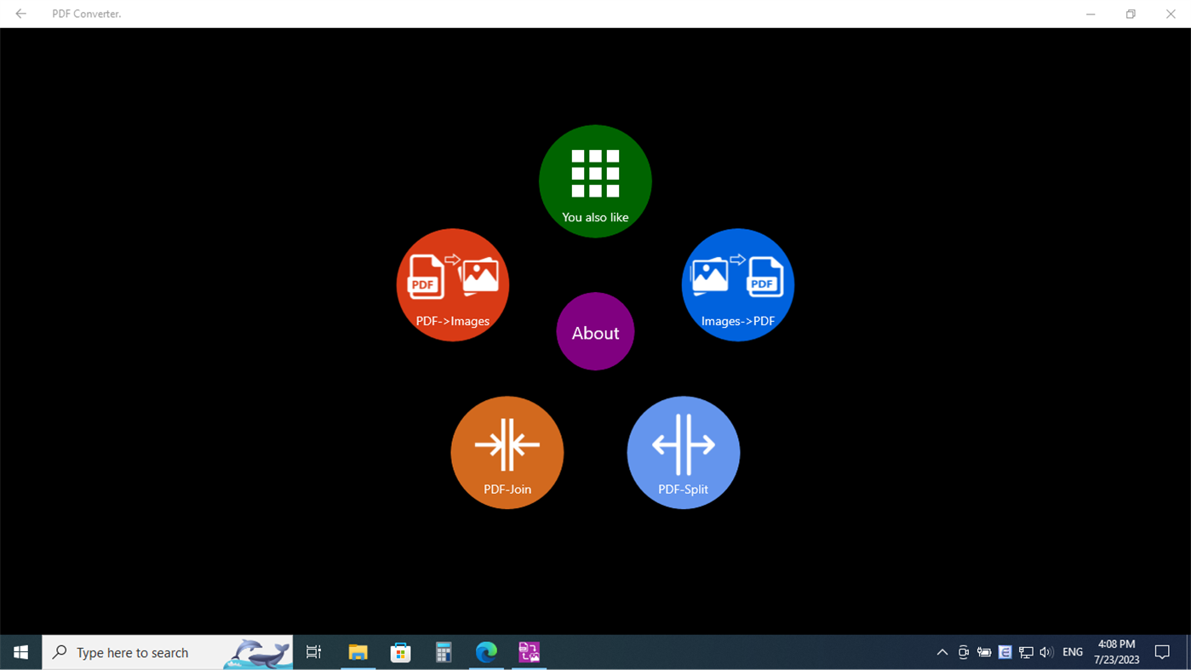
Task: Open Calculator from the taskbar
Action: coord(443,652)
